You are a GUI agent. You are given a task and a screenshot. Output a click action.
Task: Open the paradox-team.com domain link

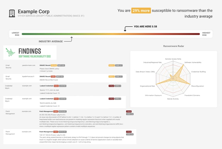tap(29, 65)
